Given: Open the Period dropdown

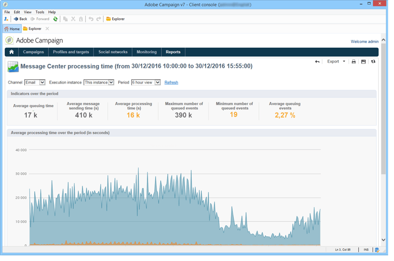Looking at the screenshot, I should pyautogui.click(x=146, y=82).
